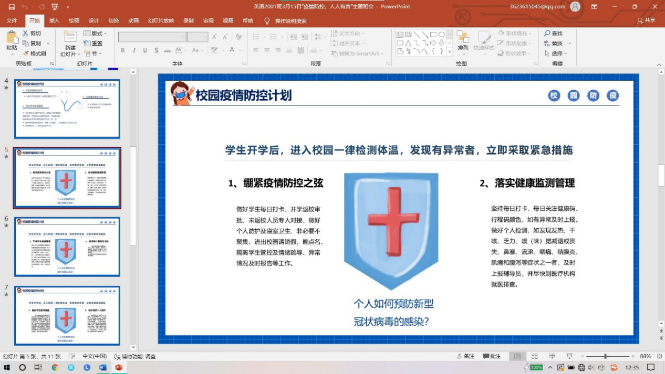
Task: Select the oval shape in shapes gallery
Action: [442, 35]
